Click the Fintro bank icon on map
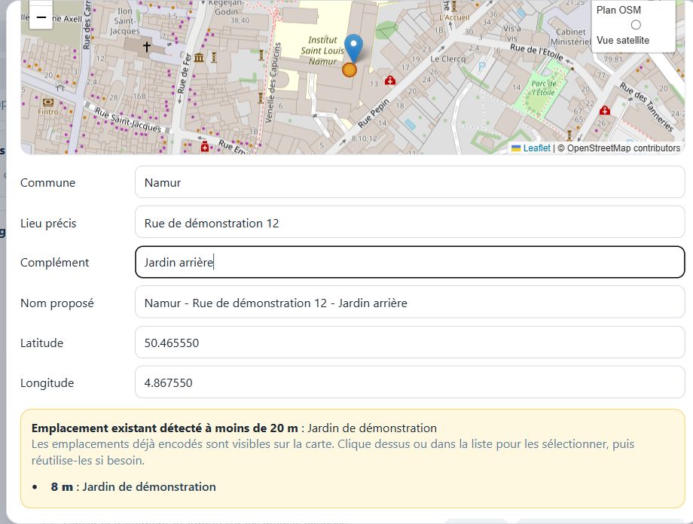The width and height of the screenshot is (693, 524). (x=48, y=102)
